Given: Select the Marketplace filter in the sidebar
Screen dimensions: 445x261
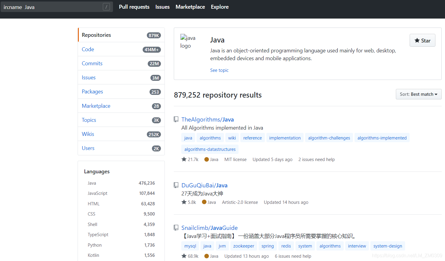Looking at the screenshot, I should tap(121, 106).
